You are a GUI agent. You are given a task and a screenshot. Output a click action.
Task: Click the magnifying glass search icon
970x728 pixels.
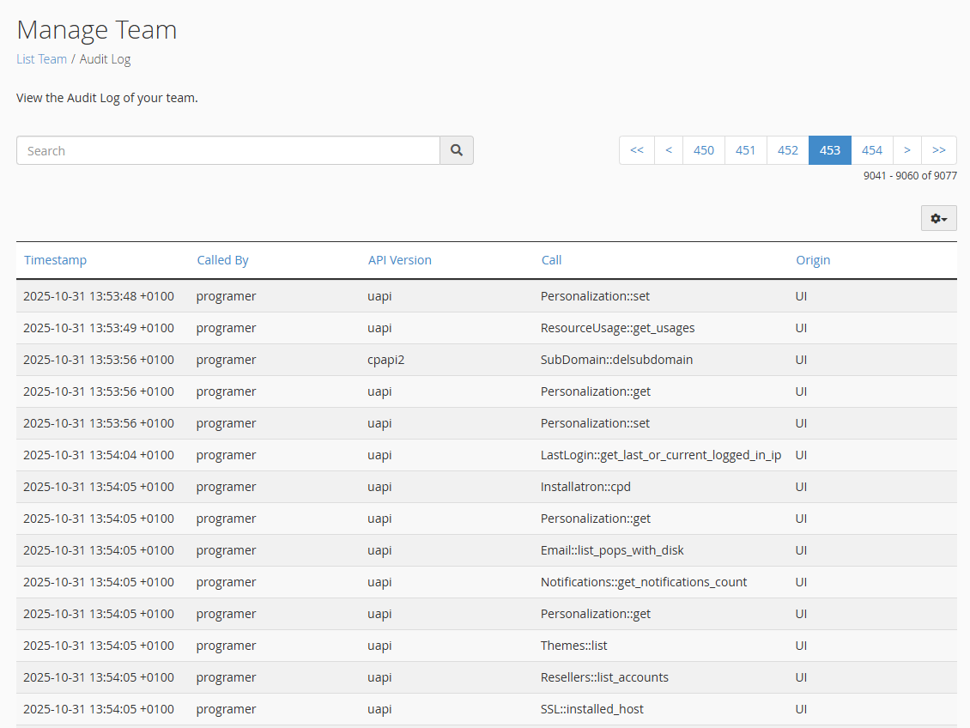point(457,150)
